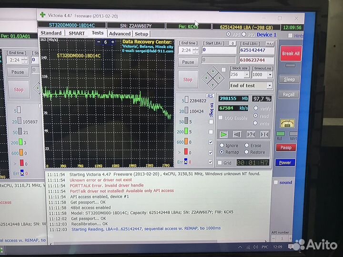The width and height of the screenshot is (343, 257).
Task: Select the verify test mode
Action: pos(255,108)
